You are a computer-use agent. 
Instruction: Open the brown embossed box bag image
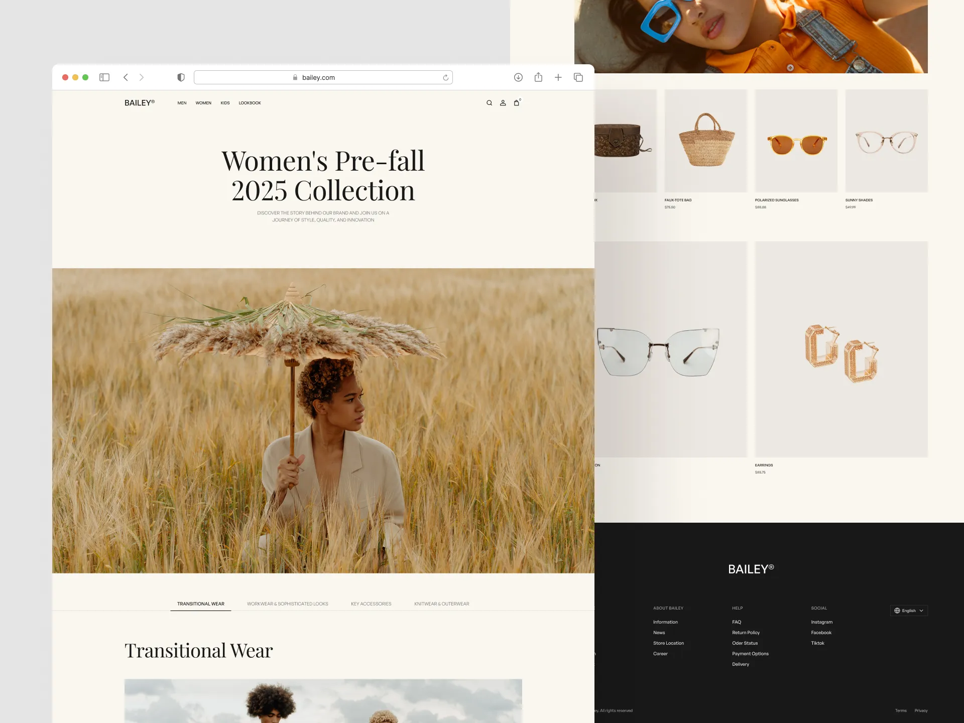pyautogui.click(x=626, y=141)
